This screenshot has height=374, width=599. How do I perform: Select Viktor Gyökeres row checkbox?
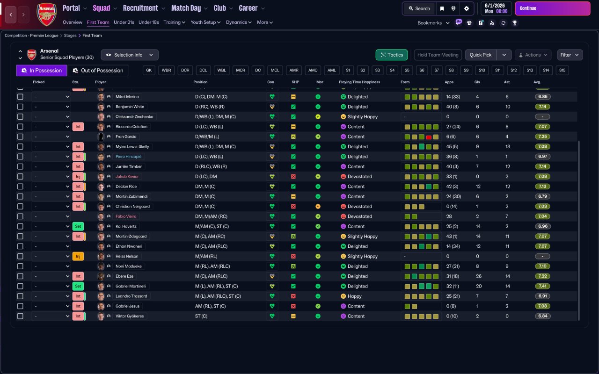point(20,316)
